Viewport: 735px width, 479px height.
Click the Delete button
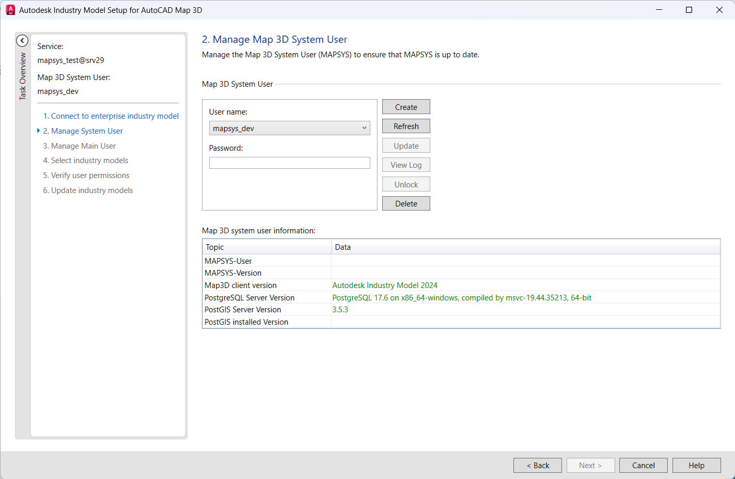tap(406, 204)
